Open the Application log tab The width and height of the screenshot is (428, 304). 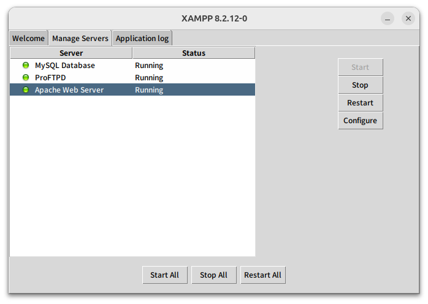click(142, 38)
